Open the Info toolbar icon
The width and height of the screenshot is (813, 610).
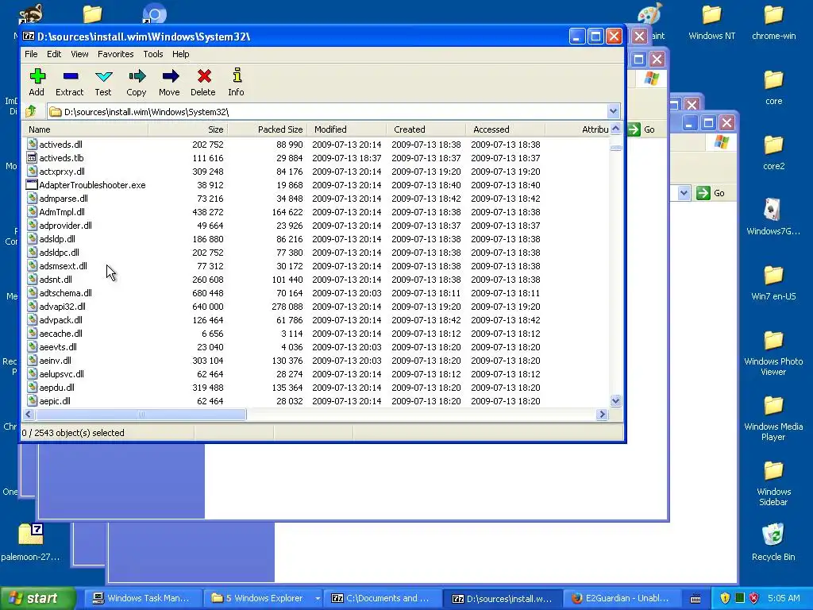(237, 75)
